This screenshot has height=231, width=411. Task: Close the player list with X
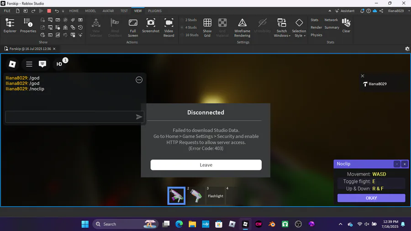(363, 76)
